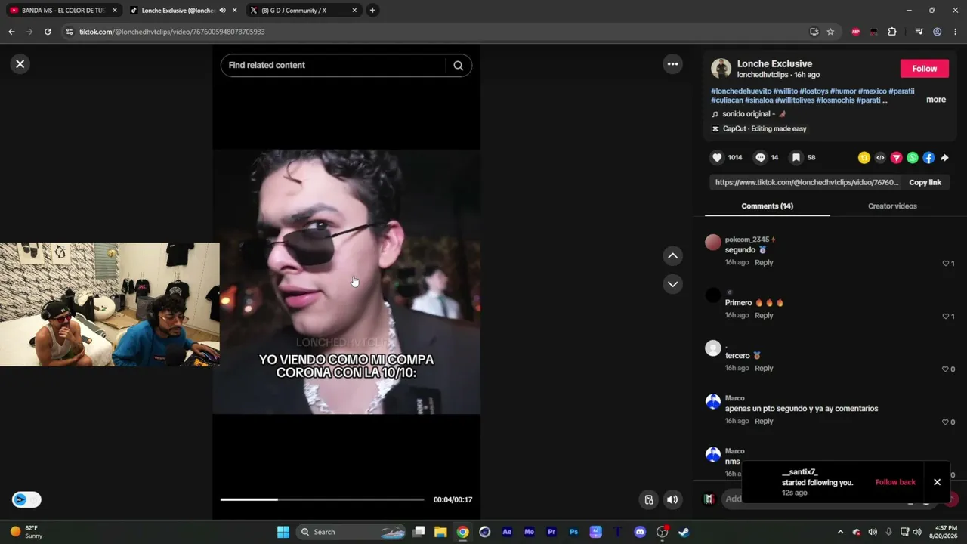This screenshot has height=544, width=967.
Task: Switch to the Creator videos tab
Action: pyautogui.click(x=892, y=206)
